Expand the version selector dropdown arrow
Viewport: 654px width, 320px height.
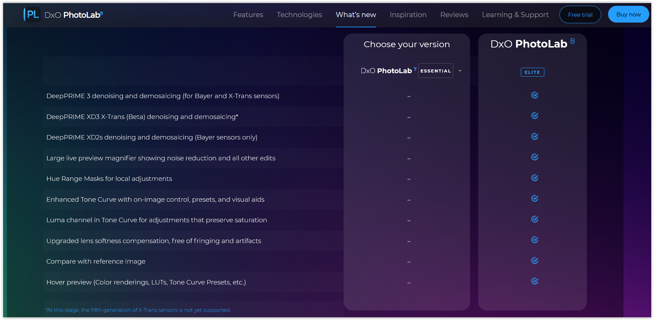460,71
